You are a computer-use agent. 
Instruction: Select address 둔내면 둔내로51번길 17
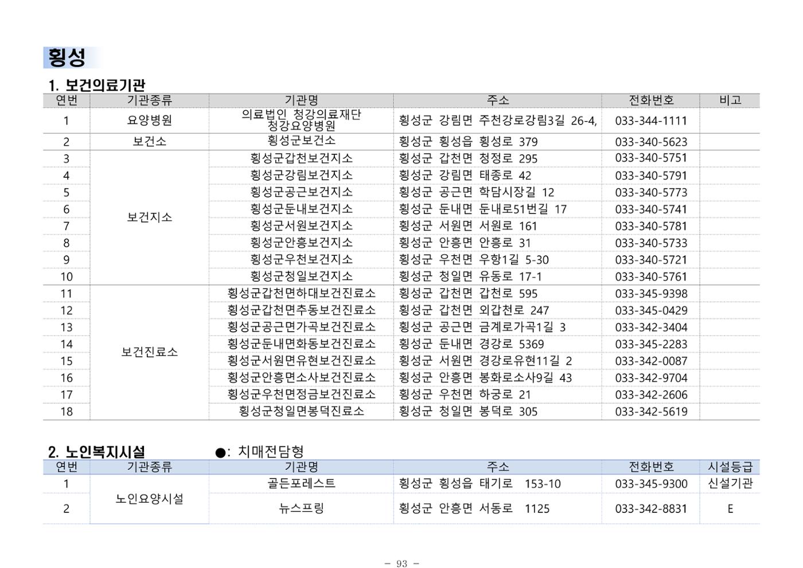click(503, 209)
